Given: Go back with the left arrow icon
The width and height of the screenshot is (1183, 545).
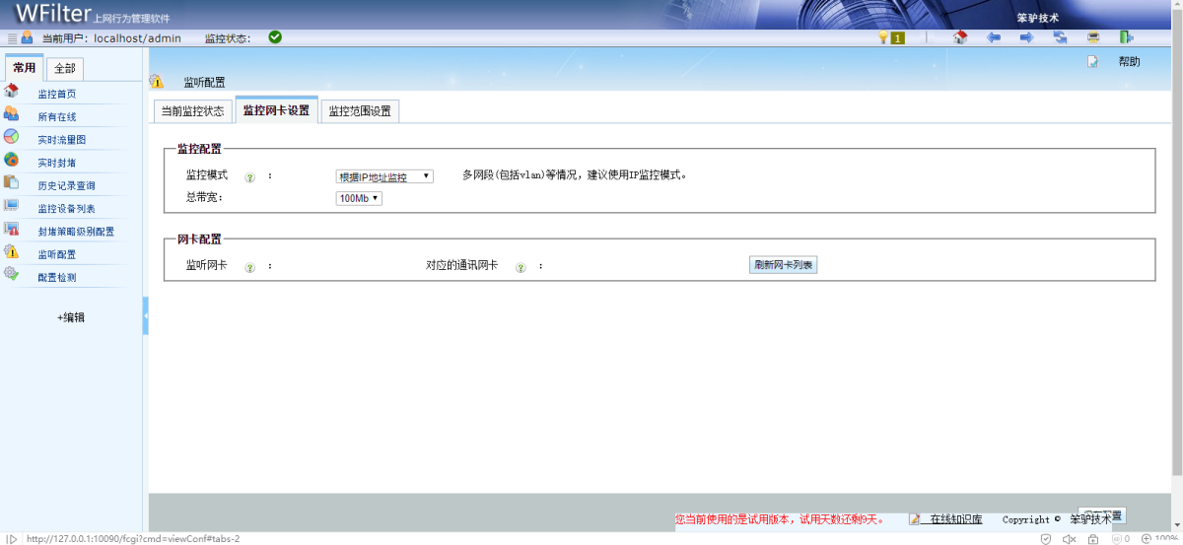Looking at the screenshot, I should (994, 37).
